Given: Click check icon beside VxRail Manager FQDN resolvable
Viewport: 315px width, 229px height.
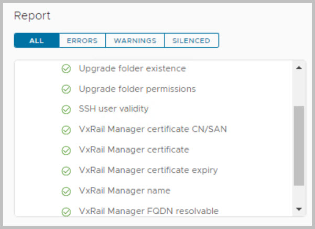Looking at the screenshot, I should pyautogui.click(x=66, y=212).
